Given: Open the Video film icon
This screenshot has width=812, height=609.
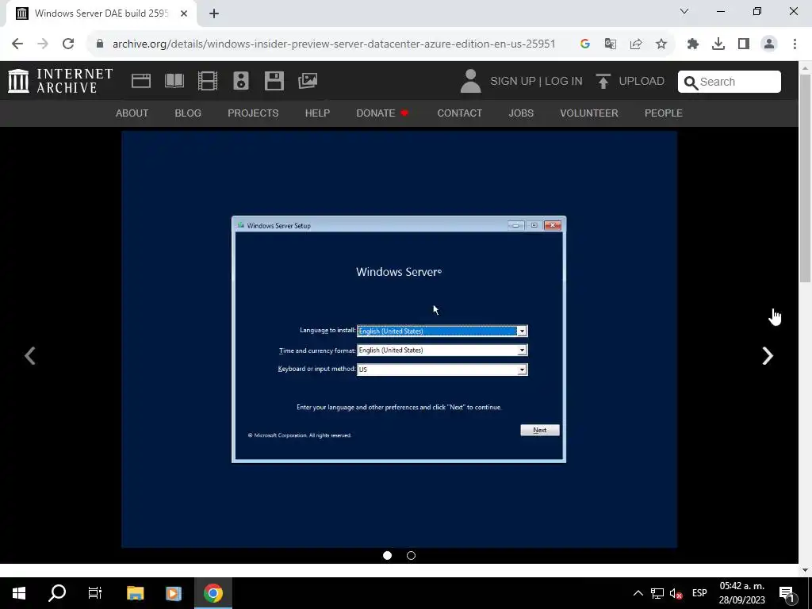Looking at the screenshot, I should [x=208, y=81].
